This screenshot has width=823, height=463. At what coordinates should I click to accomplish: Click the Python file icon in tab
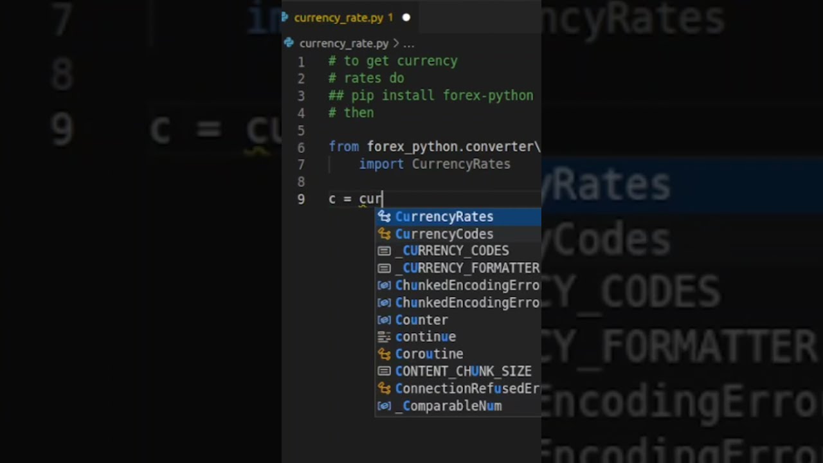(285, 17)
